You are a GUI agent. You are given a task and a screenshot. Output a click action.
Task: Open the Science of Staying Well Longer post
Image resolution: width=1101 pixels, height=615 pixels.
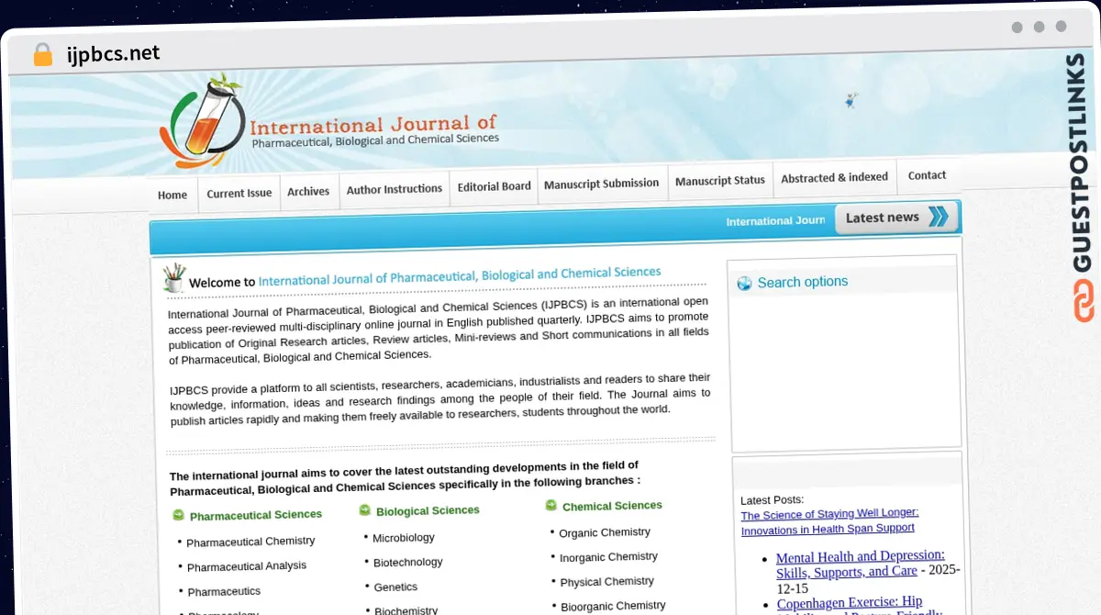829,520
